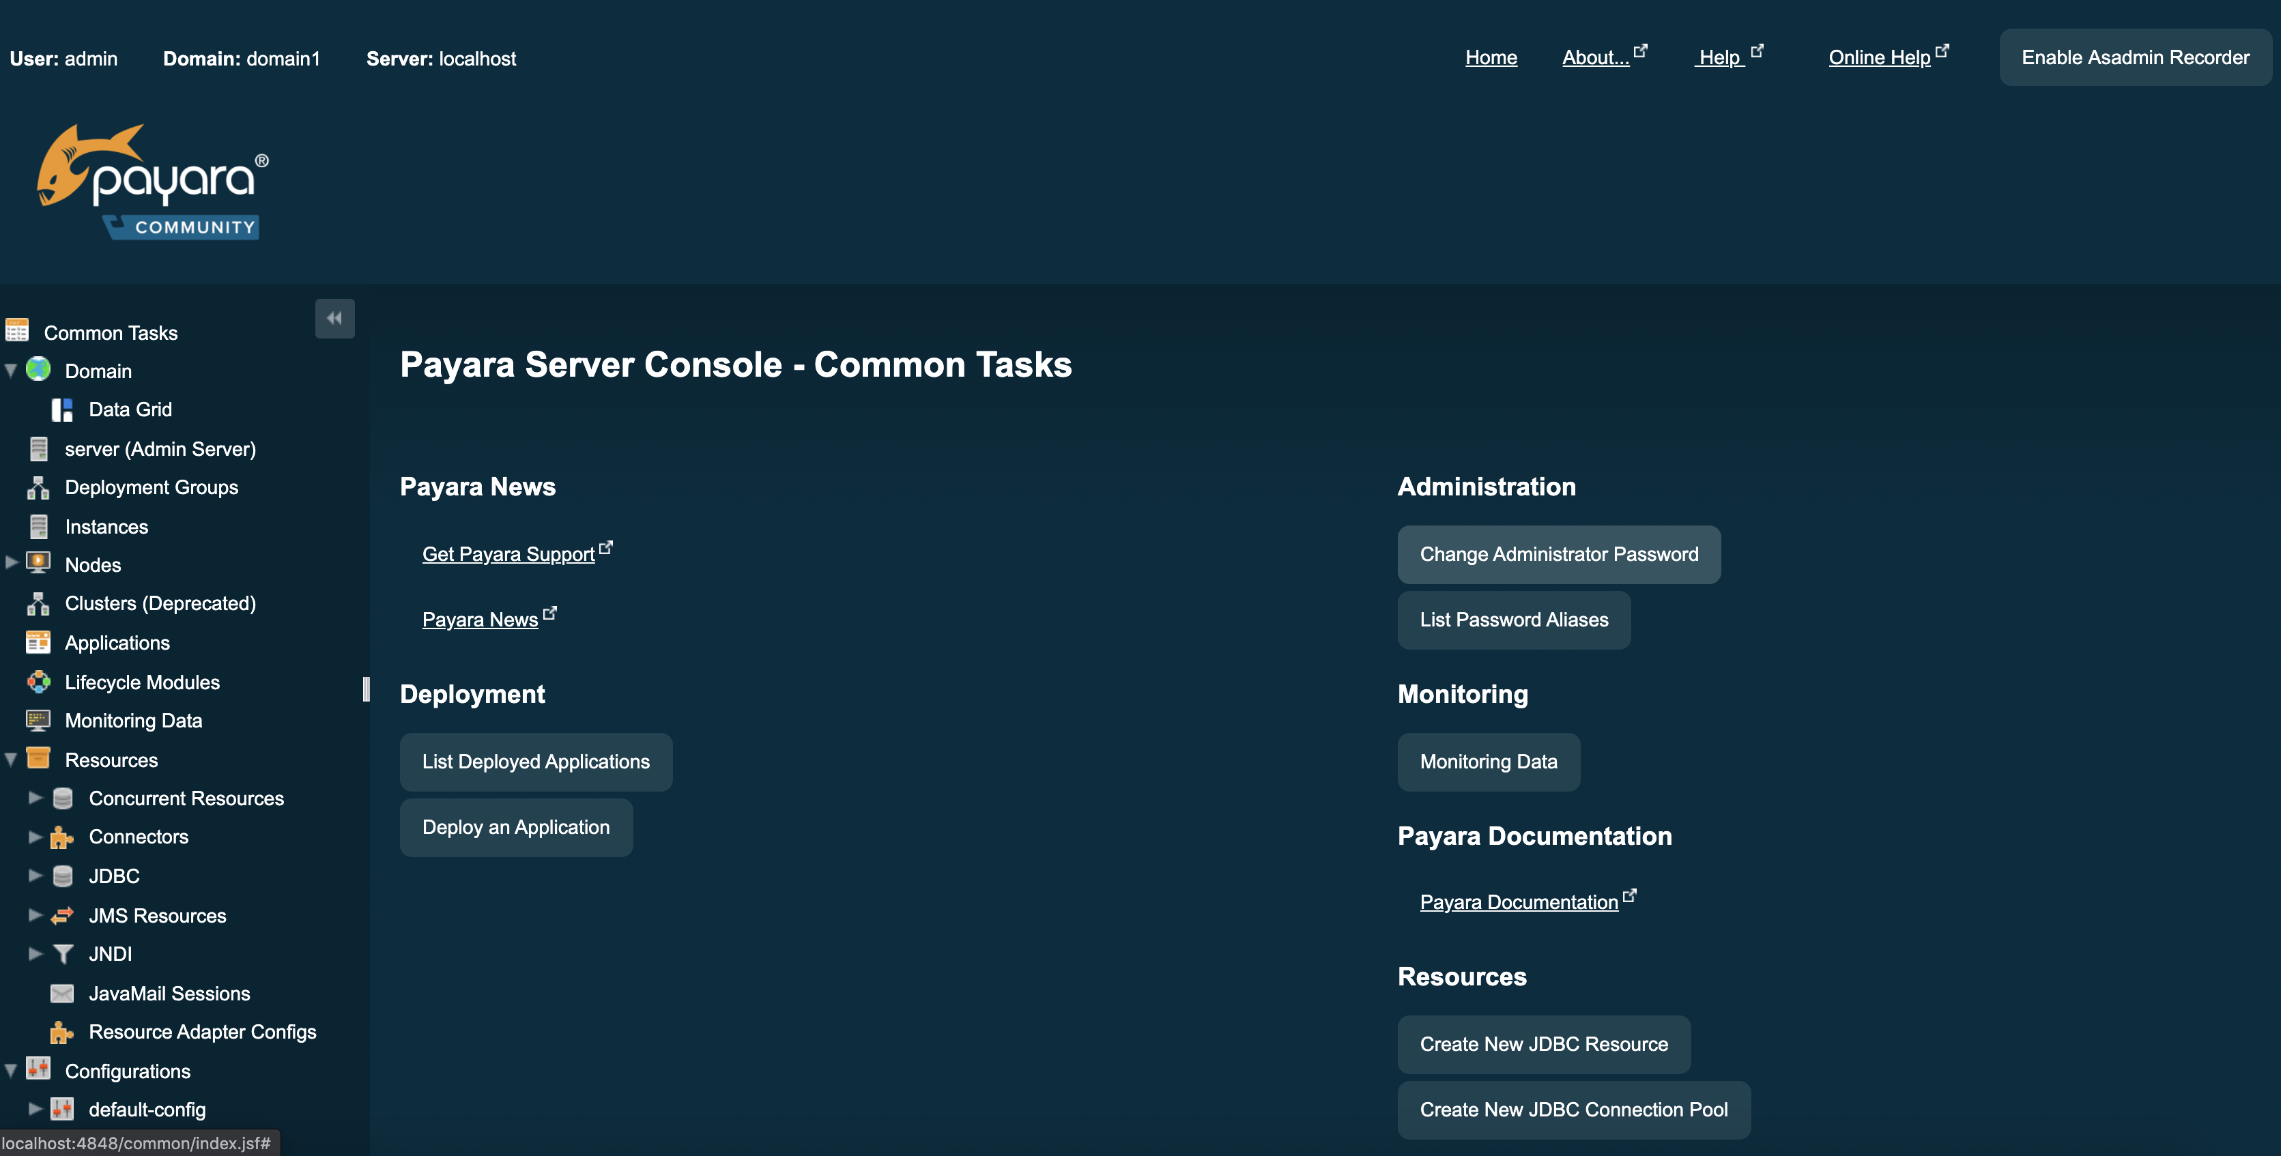Click Create New JDBC Resource button

click(x=1544, y=1043)
